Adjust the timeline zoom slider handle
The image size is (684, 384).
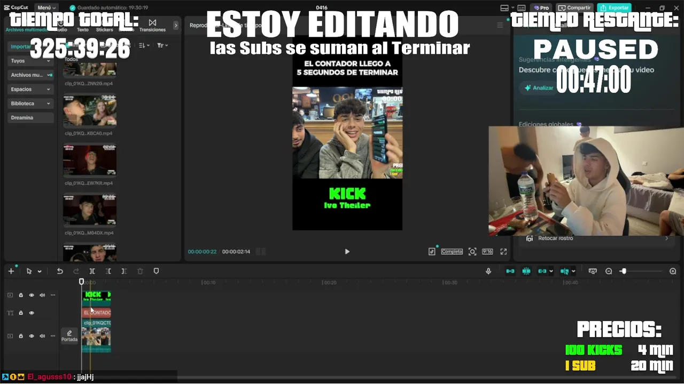pos(623,271)
